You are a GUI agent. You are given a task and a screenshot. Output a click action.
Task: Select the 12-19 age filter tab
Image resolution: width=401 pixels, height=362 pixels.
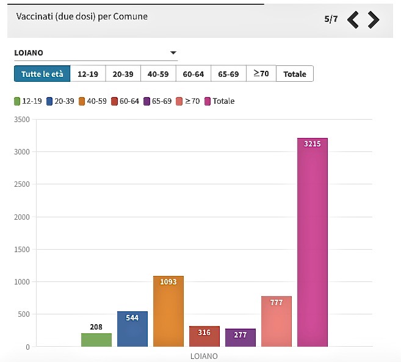pyautogui.click(x=88, y=74)
